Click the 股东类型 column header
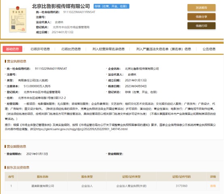 point(87,177)
